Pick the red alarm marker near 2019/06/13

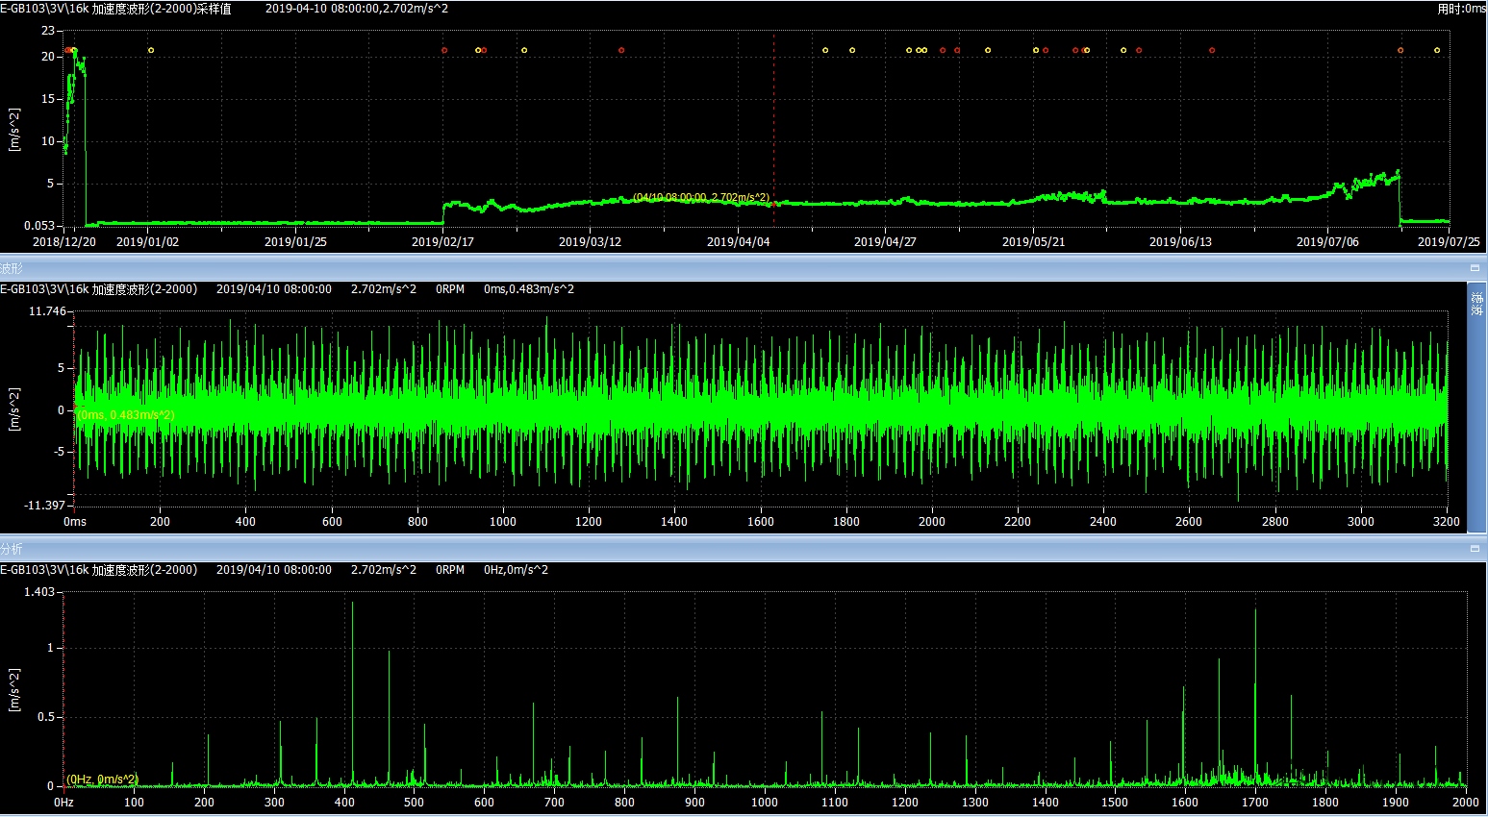(x=1212, y=50)
